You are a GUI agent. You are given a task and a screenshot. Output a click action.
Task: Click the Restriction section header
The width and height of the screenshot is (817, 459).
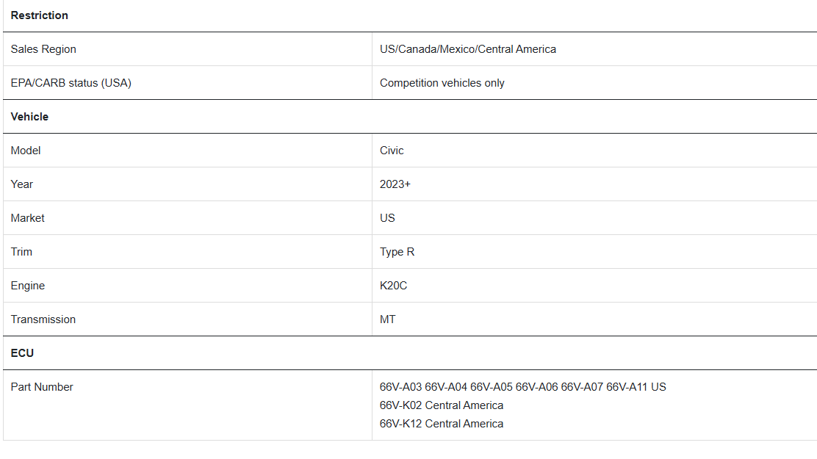point(39,15)
